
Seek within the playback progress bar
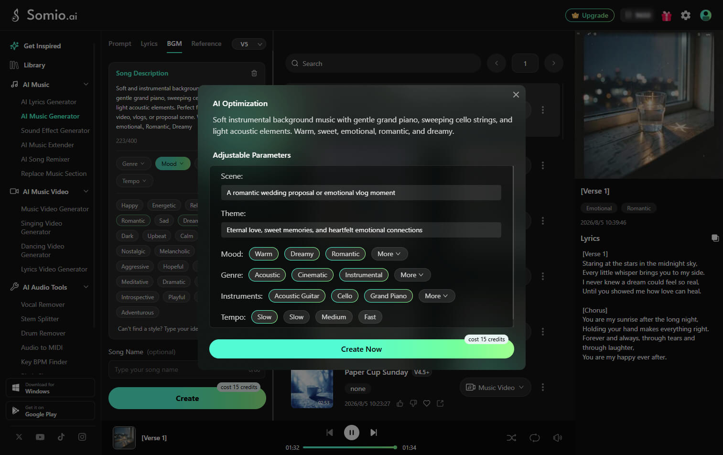350,447
